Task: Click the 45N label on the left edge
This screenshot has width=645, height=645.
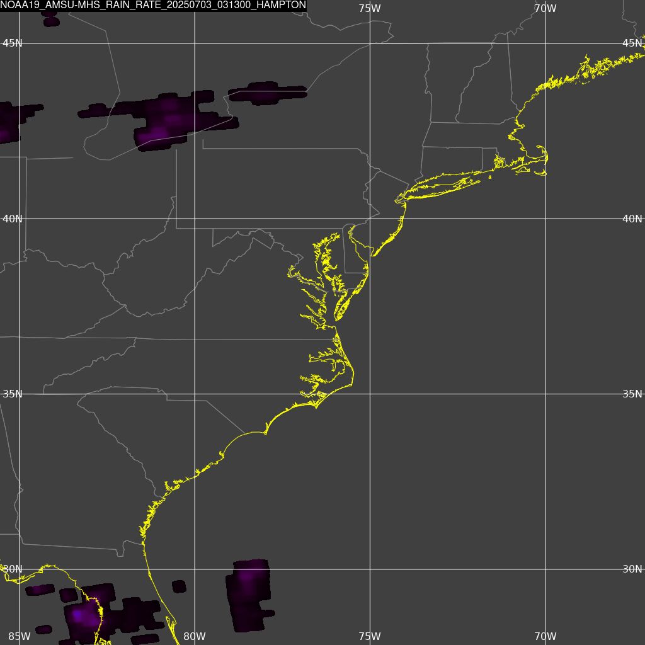Action: (x=13, y=43)
